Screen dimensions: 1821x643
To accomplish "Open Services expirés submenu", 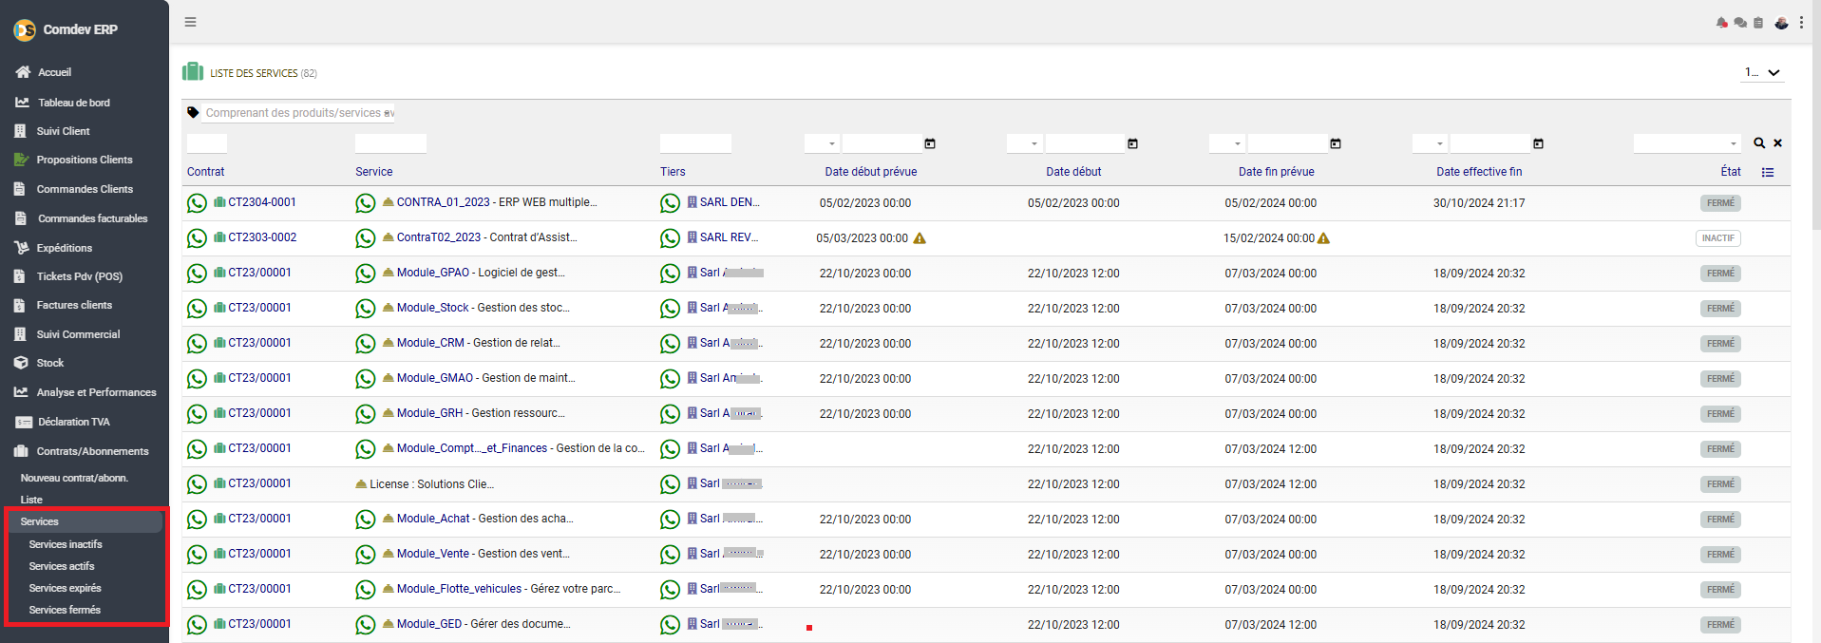I will (x=65, y=588).
